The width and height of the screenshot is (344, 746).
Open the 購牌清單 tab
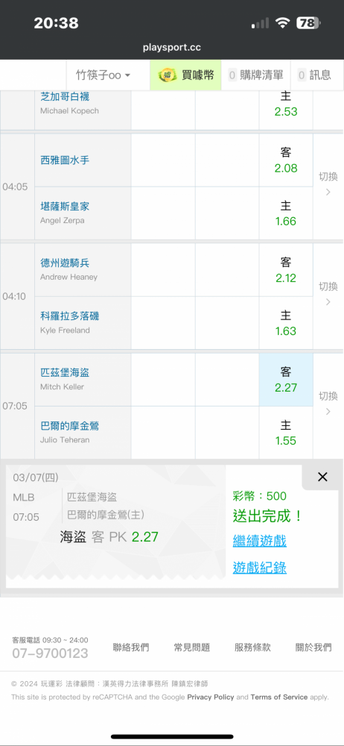click(255, 75)
